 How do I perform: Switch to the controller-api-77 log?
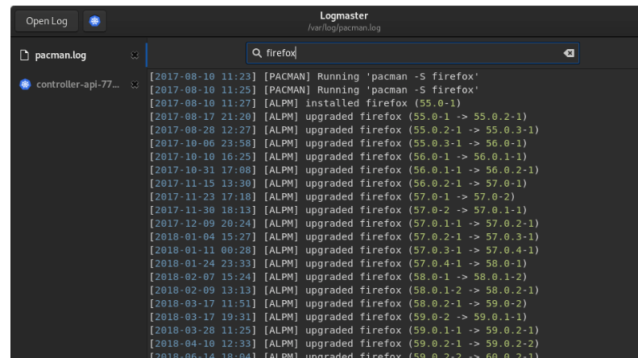(x=77, y=84)
